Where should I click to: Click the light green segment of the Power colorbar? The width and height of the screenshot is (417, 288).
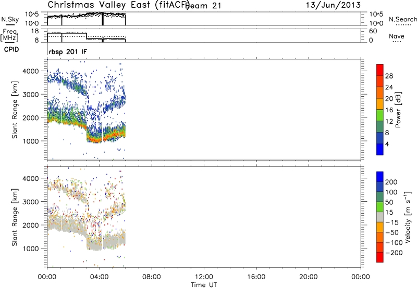[380, 115]
